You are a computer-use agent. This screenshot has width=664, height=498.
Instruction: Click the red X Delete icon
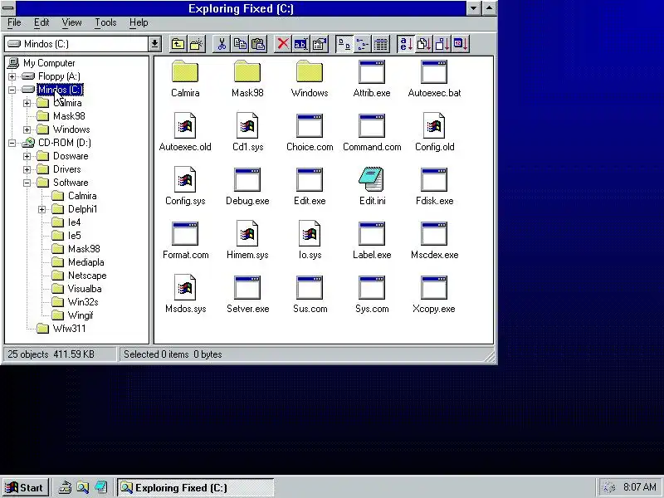click(x=283, y=44)
